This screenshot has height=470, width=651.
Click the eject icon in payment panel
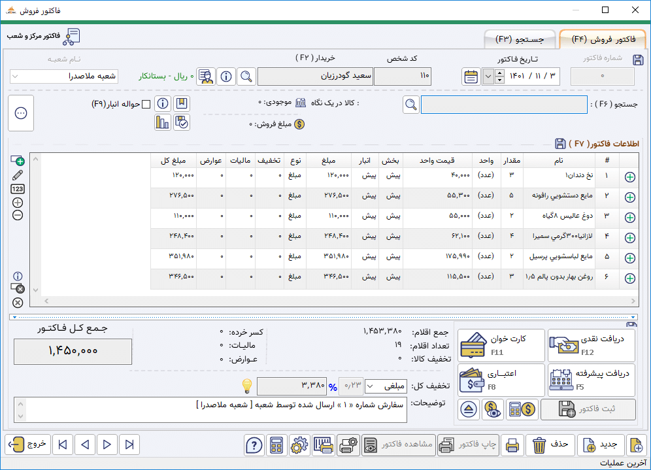click(x=469, y=409)
